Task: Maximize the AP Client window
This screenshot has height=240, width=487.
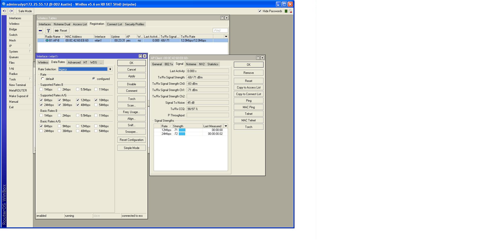Action: click(x=258, y=58)
